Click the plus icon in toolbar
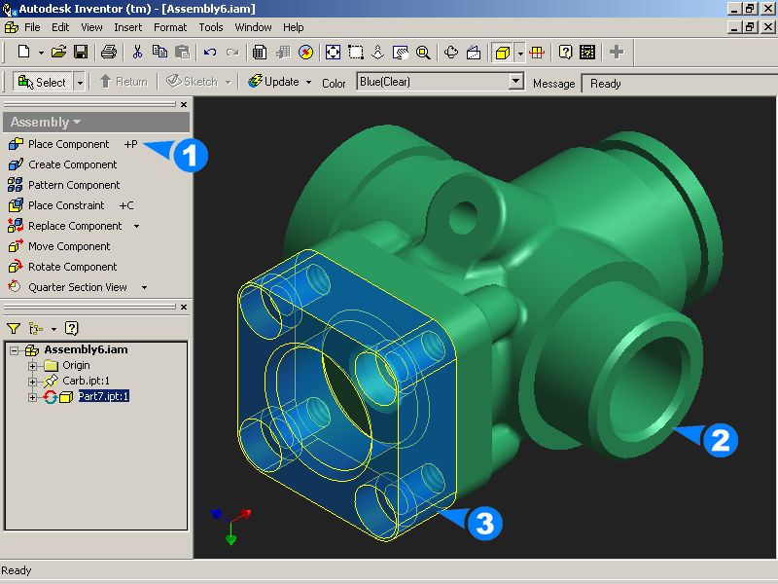The width and height of the screenshot is (778, 584). [617, 52]
